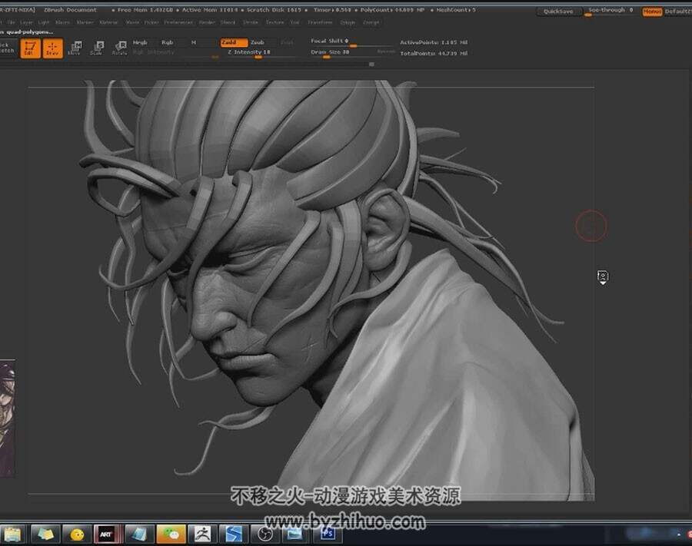Open the Macro menu
Viewport: 692px width, 546px height.
pos(62,22)
